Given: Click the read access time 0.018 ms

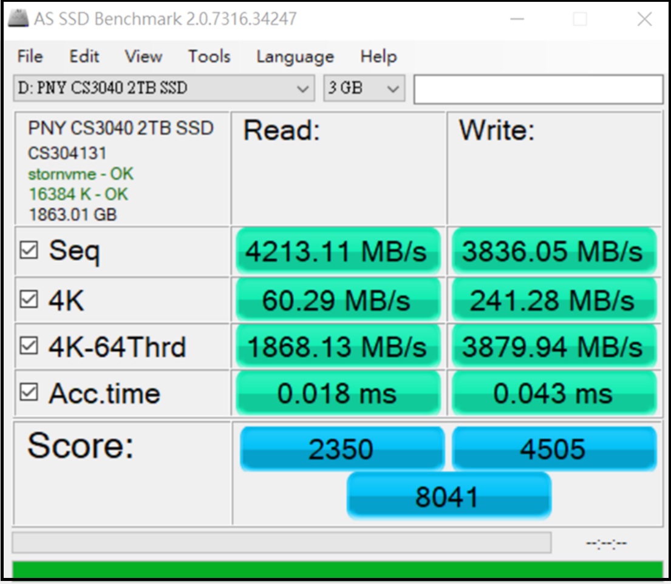Looking at the screenshot, I should [338, 393].
